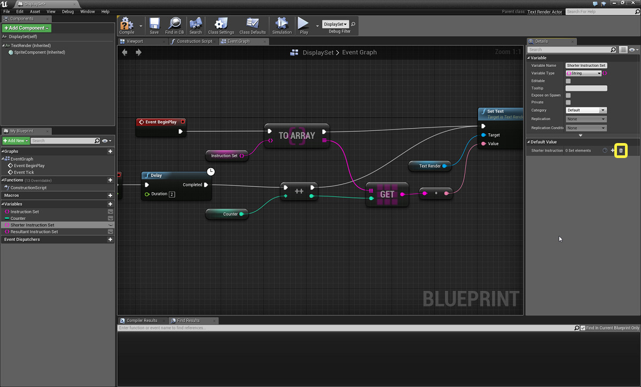Check Expose on Spawn

pyautogui.click(x=569, y=95)
